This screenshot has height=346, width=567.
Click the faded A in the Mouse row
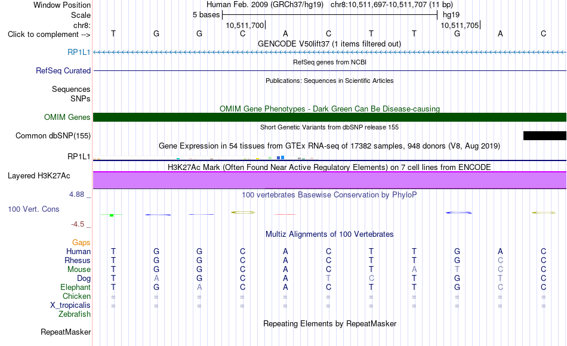414,270
